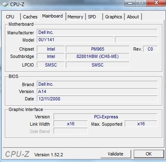The width and height of the screenshot is (166, 162).
Task: Open the Caches tab
Action: [30, 17]
